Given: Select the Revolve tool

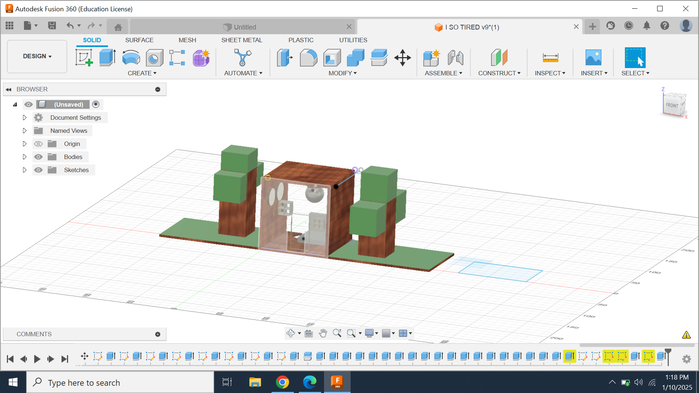Looking at the screenshot, I should (131, 57).
